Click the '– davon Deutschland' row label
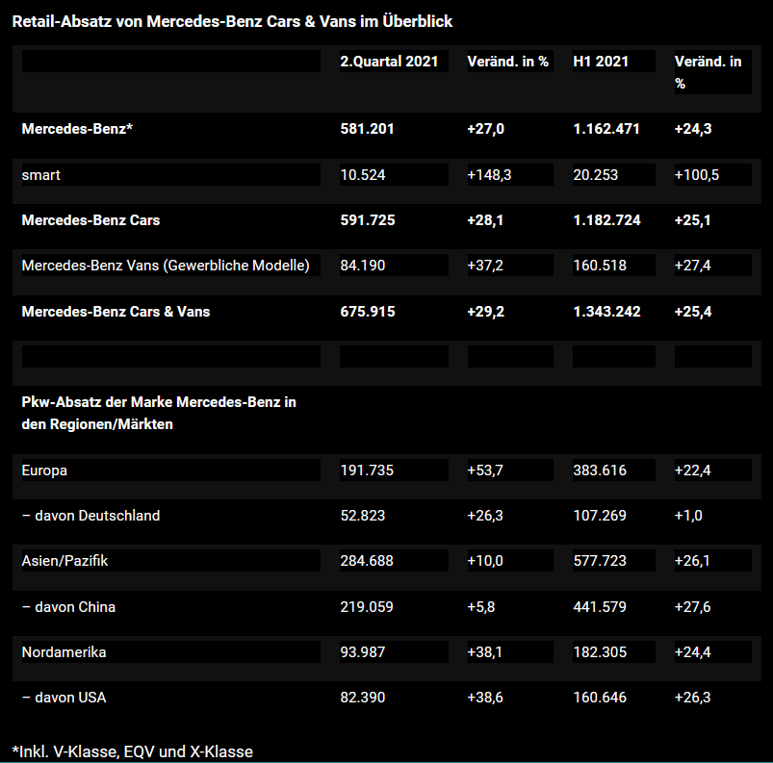This screenshot has height=763, width=773. point(90,515)
